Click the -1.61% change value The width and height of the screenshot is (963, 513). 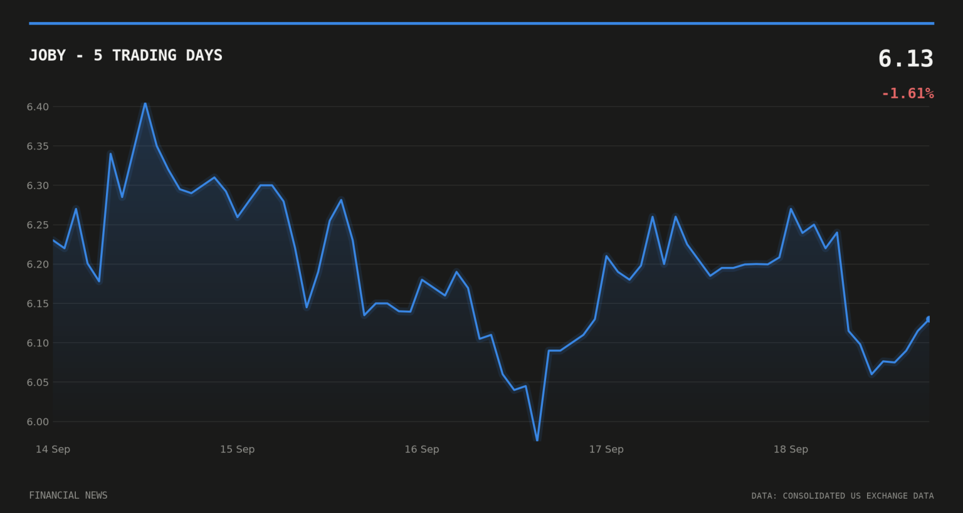(x=907, y=93)
